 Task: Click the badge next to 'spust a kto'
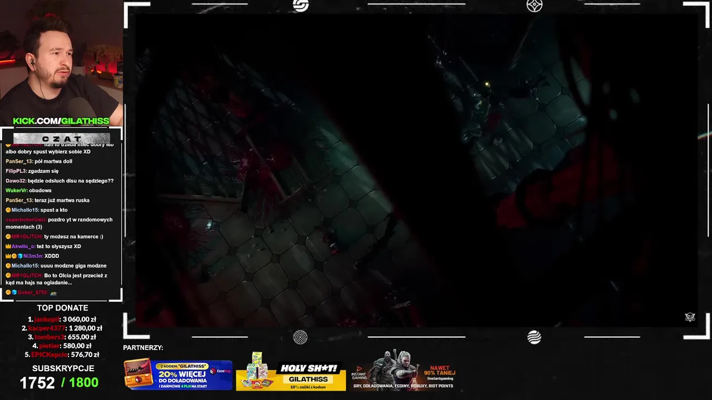8,210
